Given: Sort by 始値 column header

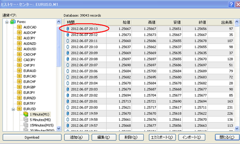Looking at the screenshot, I should [x=119, y=22].
